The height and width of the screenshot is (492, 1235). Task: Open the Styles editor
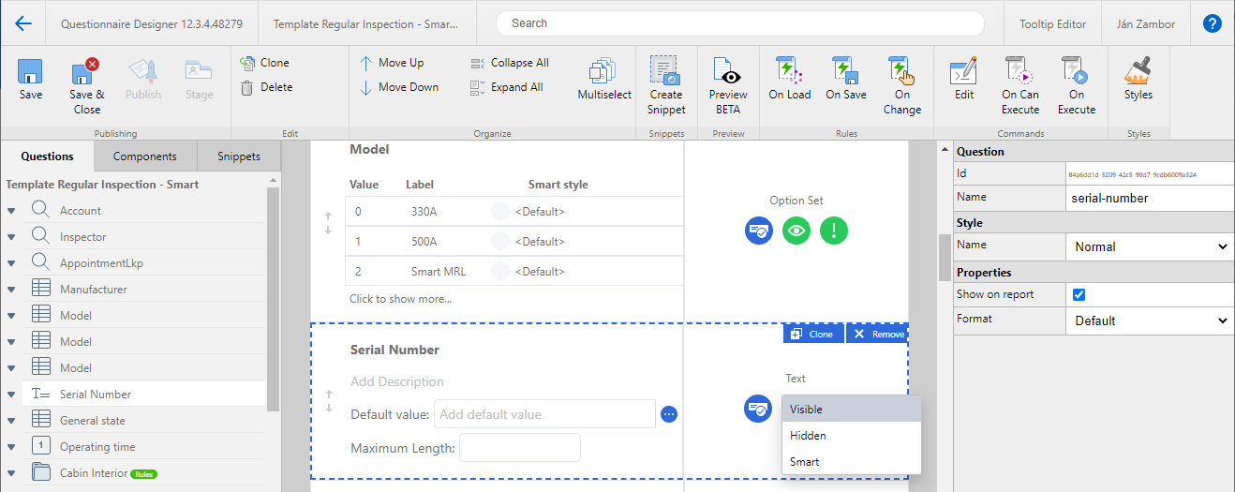pyautogui.click(x=1138, y=71)
